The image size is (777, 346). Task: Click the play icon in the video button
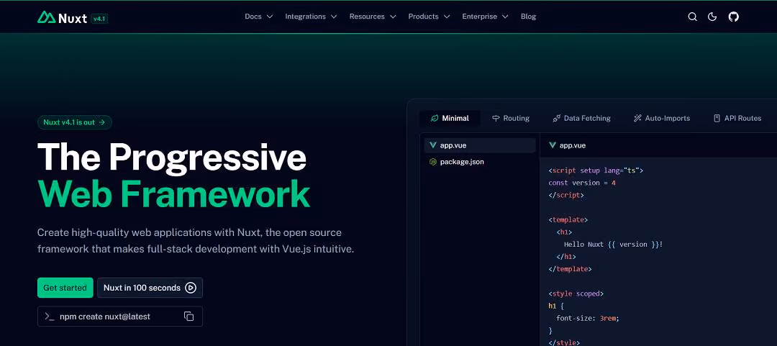[x=190, y=288]
